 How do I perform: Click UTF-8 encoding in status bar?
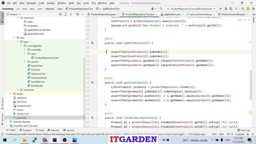(x=230, y=134)
